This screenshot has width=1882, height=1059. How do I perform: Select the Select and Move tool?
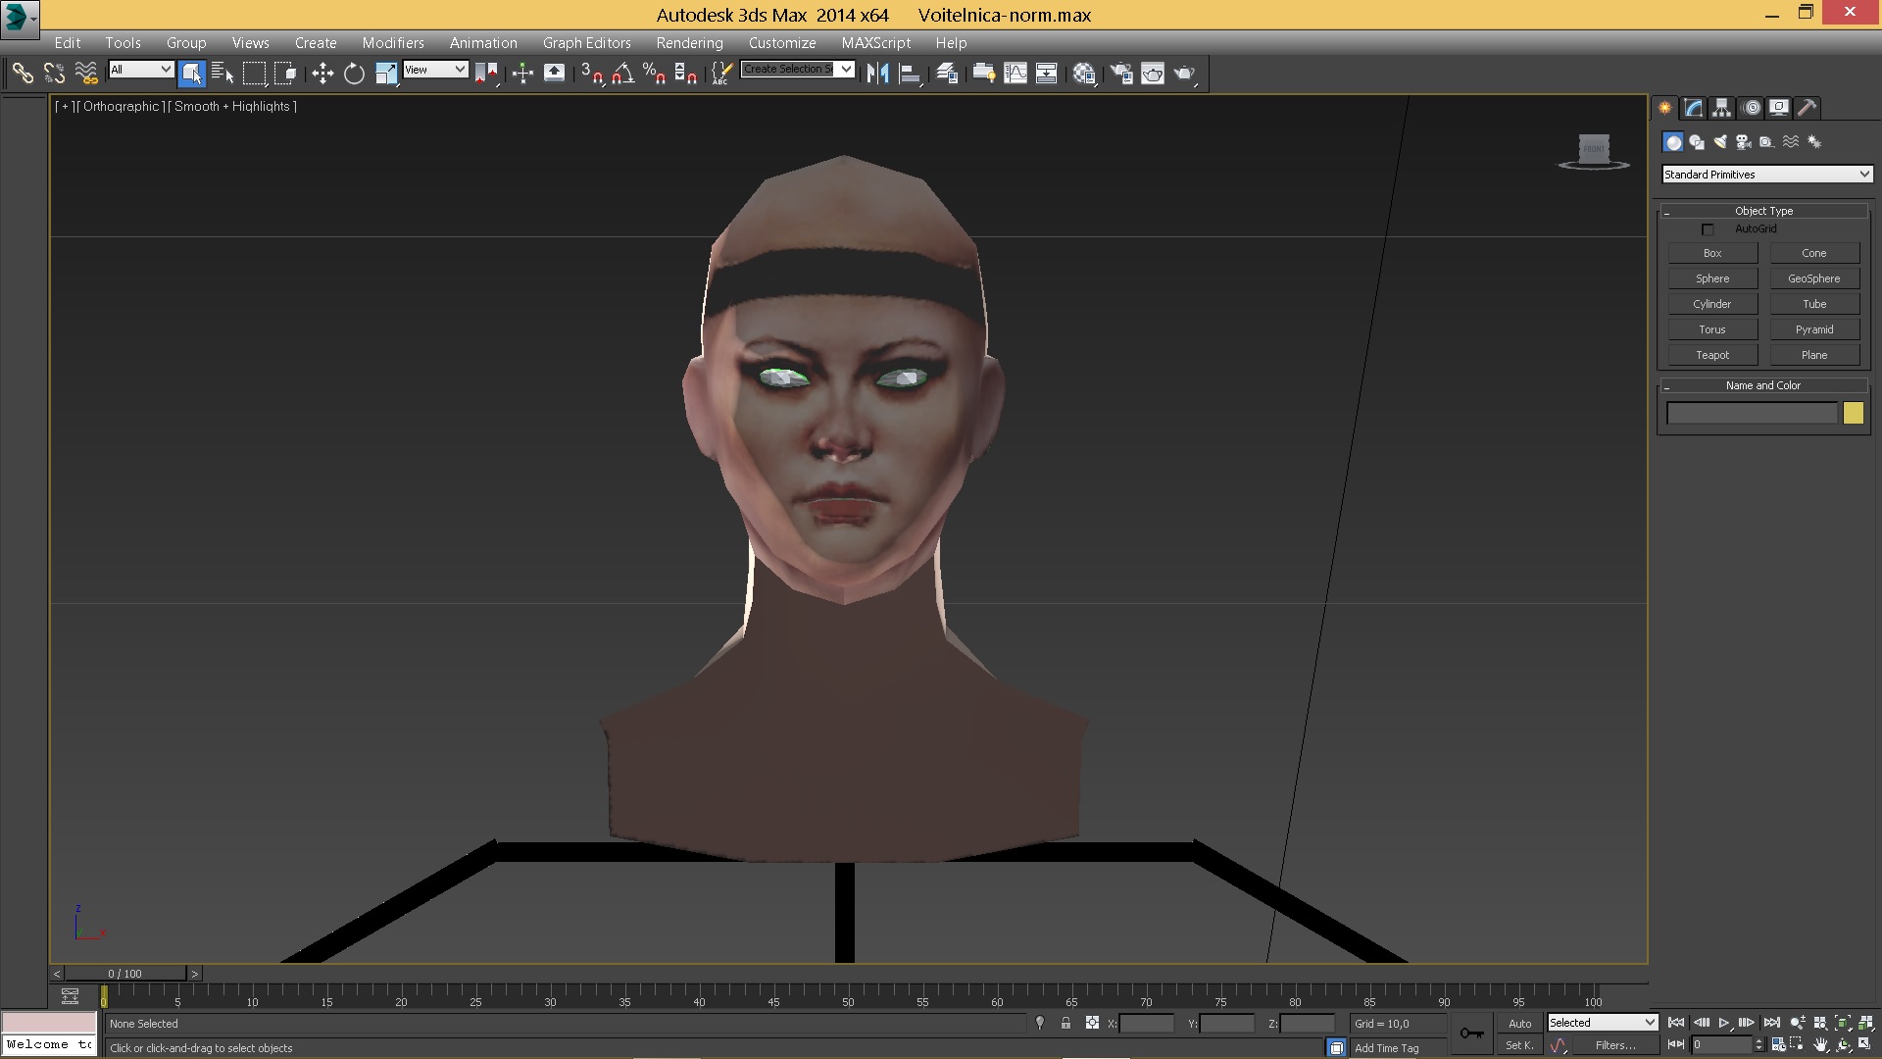pos(322,74)
